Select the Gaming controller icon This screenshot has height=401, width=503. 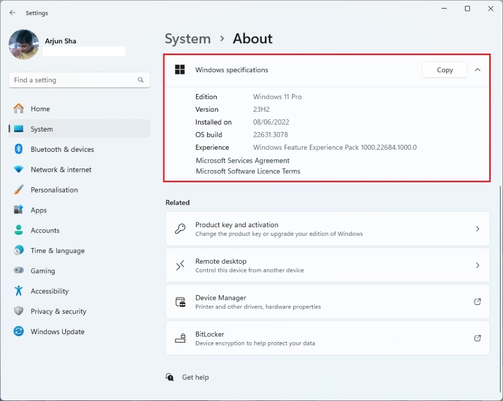(18, 271)
